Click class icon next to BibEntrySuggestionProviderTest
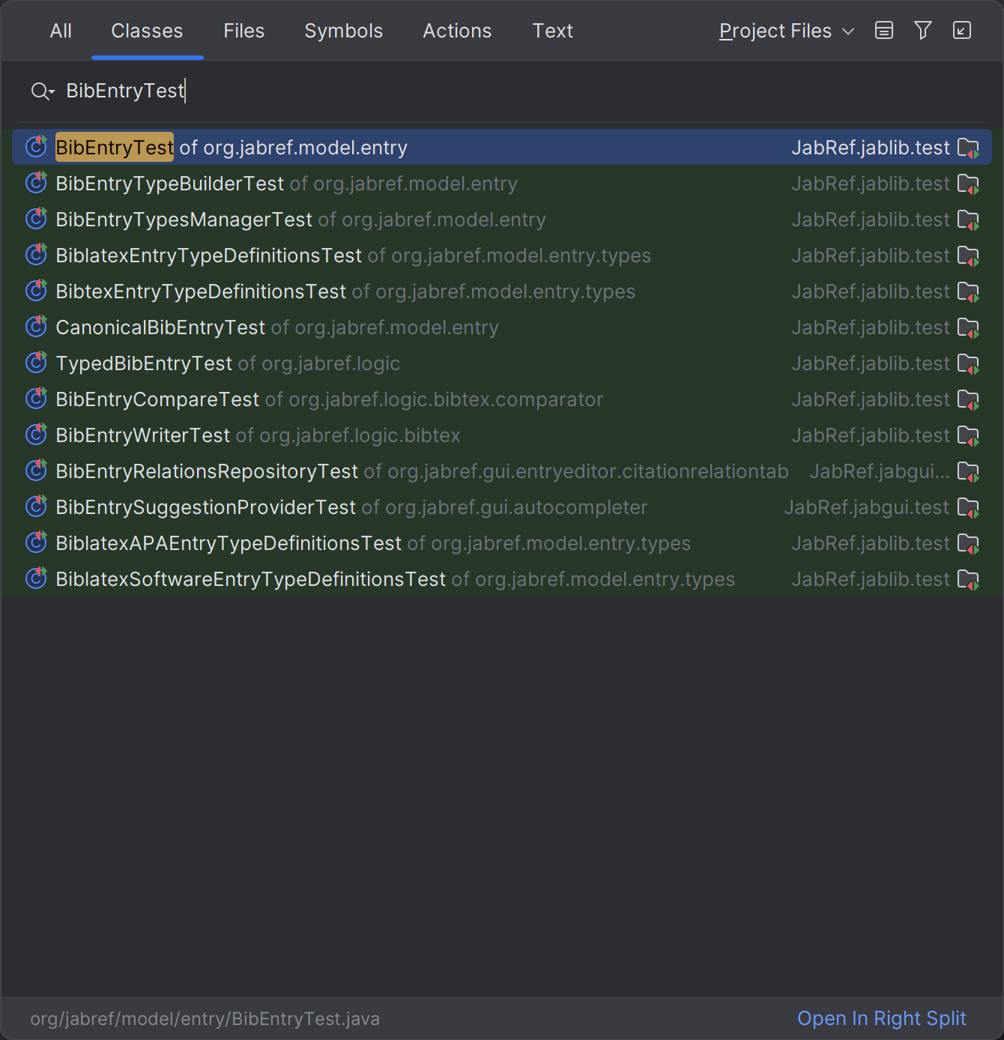This screenshot has height=1040, width=1004. coord(36,507)
